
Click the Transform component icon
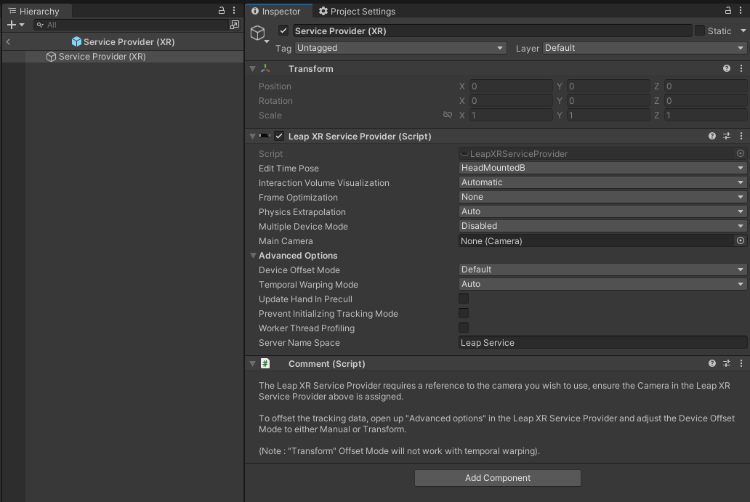265,68
